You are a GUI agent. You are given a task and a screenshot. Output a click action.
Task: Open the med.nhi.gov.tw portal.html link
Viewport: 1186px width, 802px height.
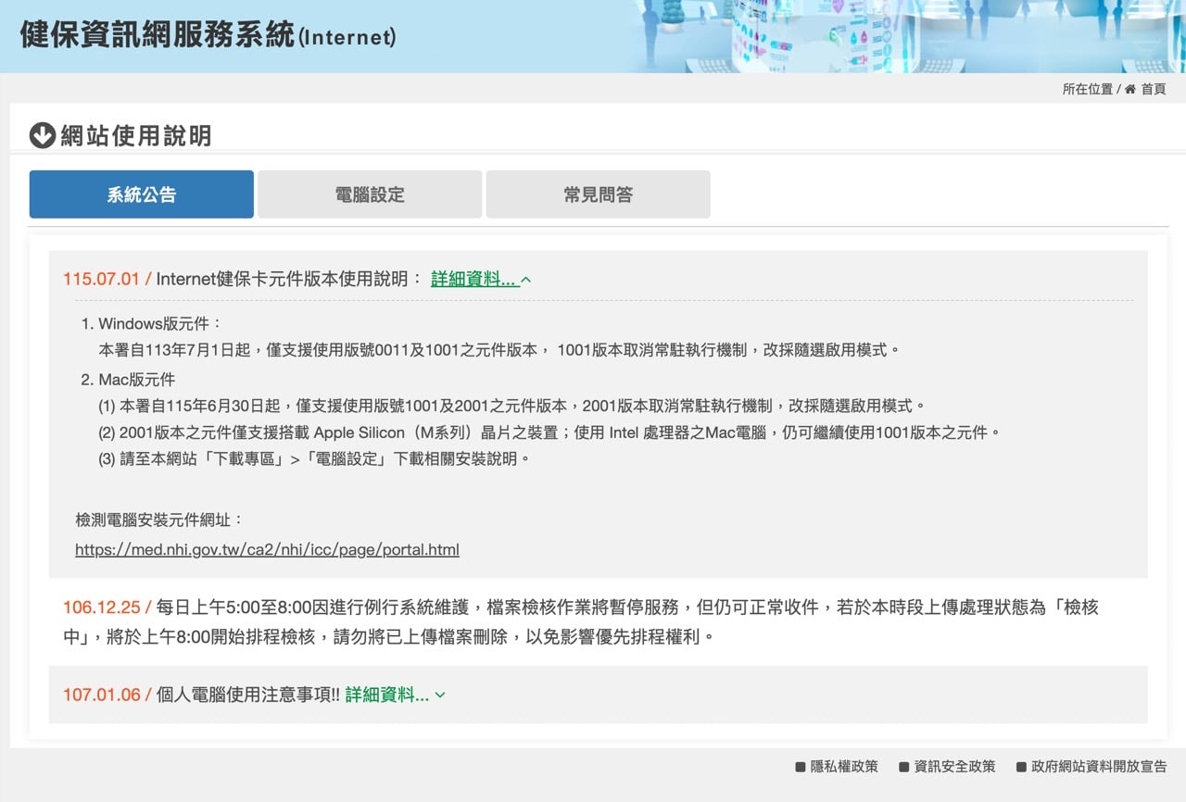tap(267, 549)
